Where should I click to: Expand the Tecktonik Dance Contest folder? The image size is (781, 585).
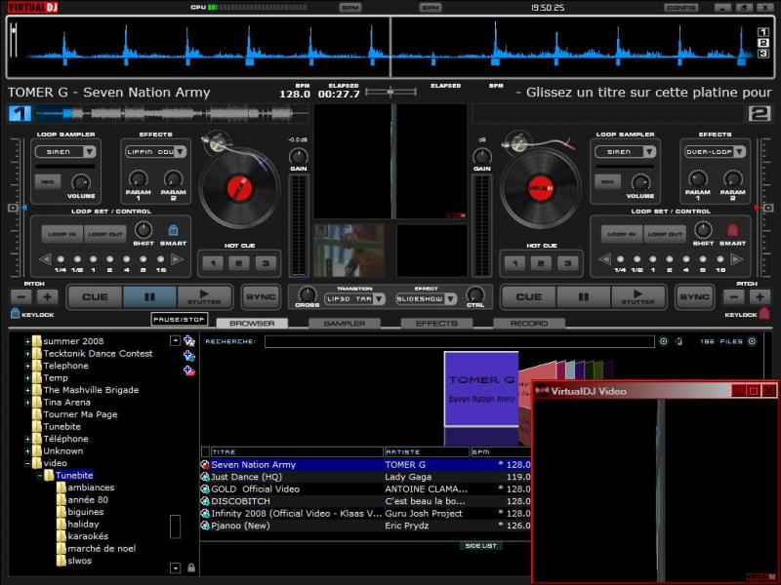tap(28, 354)
